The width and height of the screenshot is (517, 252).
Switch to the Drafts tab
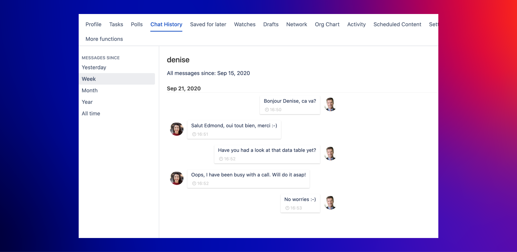click(271, 24)
